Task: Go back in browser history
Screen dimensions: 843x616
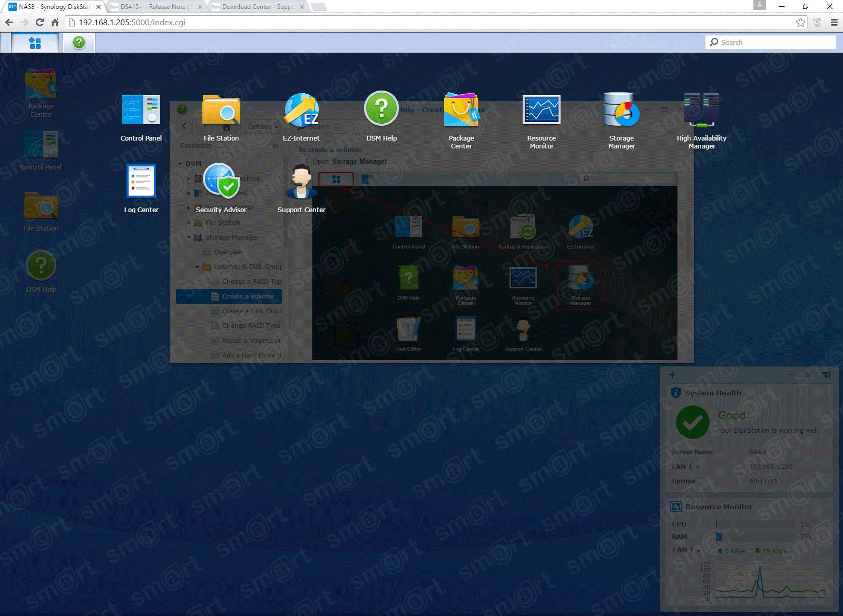Action: tap(9, 23)
